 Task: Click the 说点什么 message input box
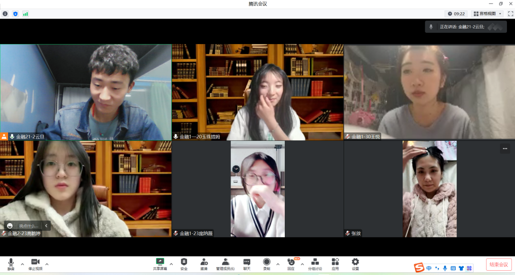pyautogui.click(x=28, y=226)
